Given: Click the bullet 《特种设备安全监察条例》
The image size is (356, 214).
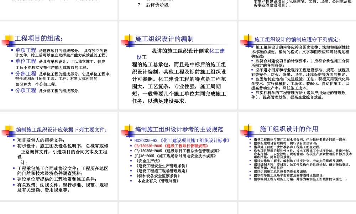Looking at the screenshot, I should 158,176.
